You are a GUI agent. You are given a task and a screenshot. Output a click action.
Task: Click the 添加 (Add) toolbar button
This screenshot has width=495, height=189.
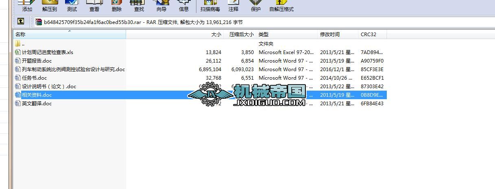click(x=27, y=6)
